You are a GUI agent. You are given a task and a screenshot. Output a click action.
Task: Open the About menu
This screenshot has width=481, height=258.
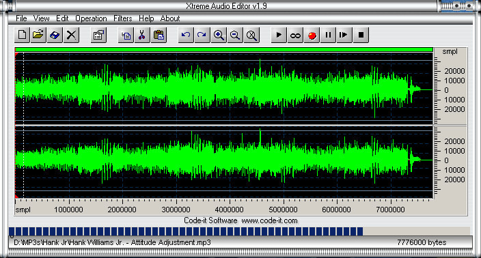[169, 18]
